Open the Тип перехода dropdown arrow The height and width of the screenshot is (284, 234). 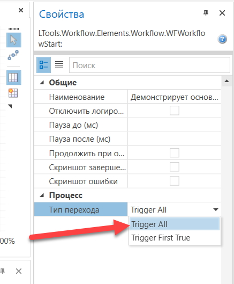216,210
